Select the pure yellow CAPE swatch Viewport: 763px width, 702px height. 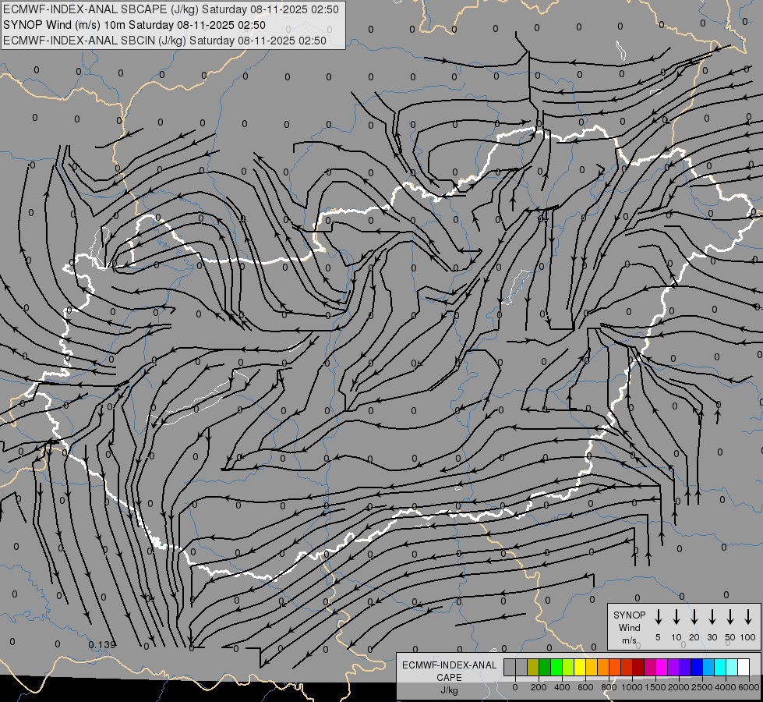point(580,667)
